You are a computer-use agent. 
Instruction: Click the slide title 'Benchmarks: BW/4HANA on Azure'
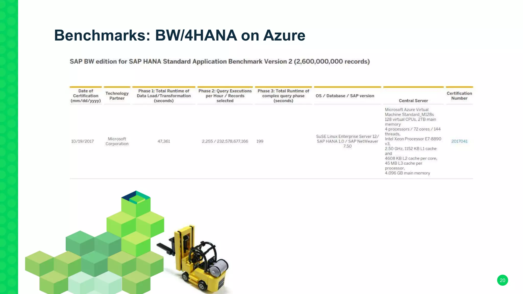[180, 35]
